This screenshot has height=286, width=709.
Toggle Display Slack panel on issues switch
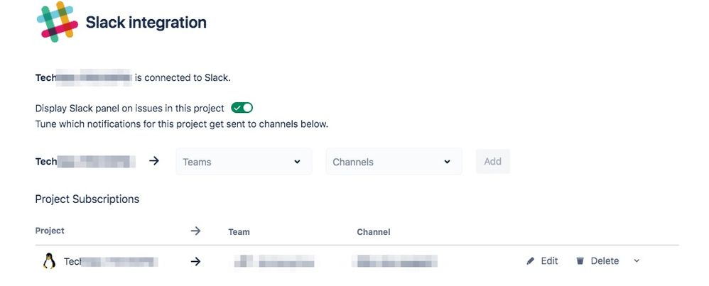click(x=242, y=108)
